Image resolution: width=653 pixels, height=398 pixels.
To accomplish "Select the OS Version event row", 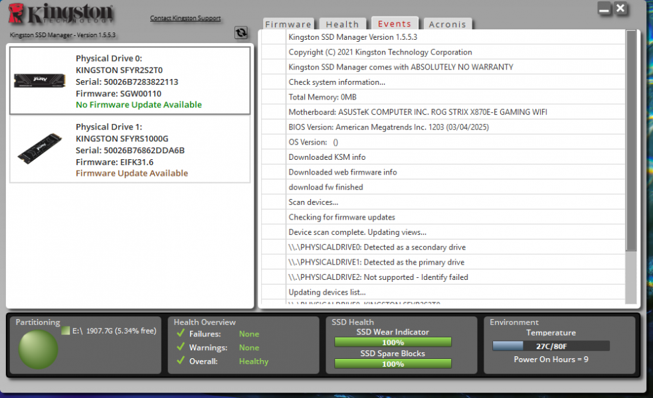I will pyautogui.click(x=443, y=142).
